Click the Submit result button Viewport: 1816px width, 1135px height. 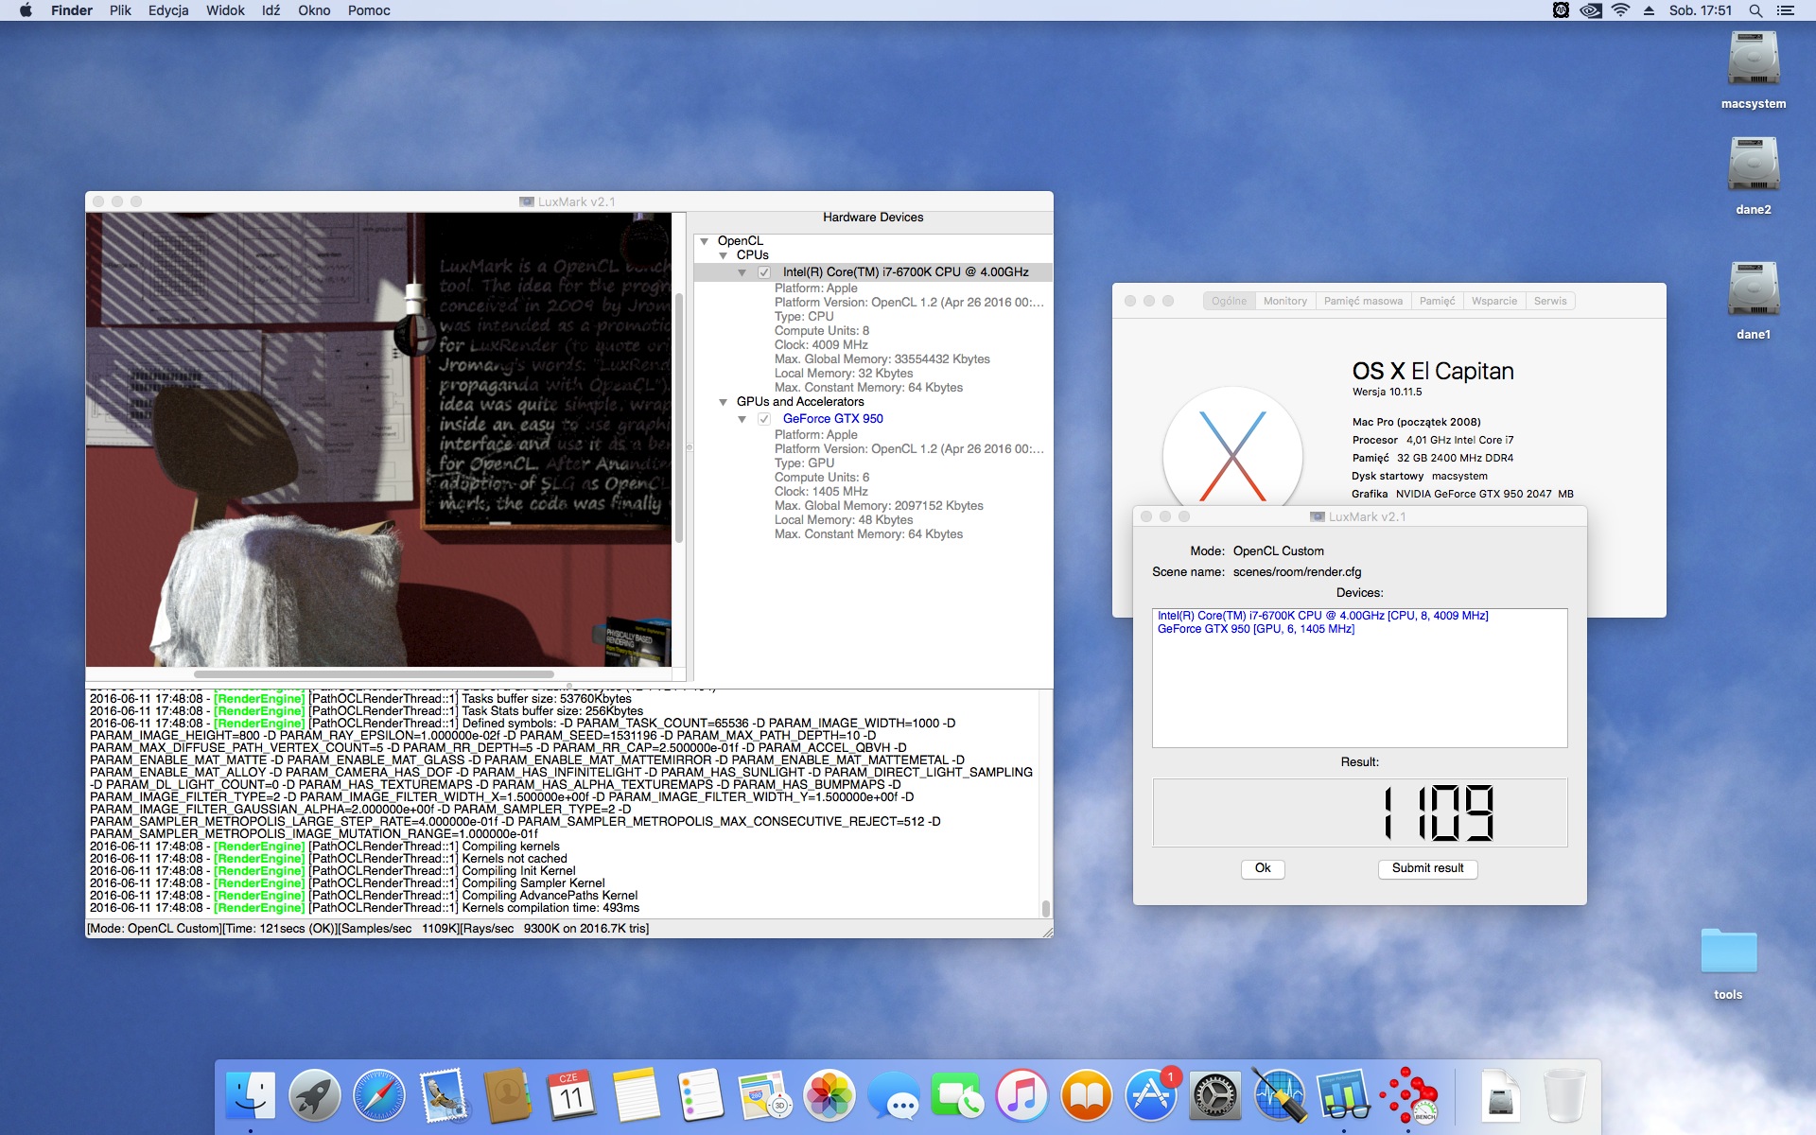click(x=1427, y=868)
